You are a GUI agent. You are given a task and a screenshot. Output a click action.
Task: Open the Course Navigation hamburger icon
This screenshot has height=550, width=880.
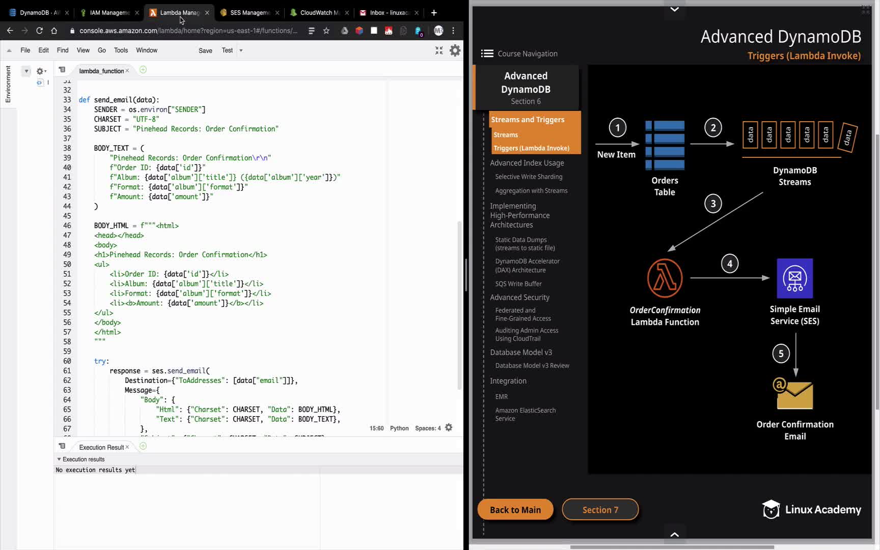(x=487, y=53)
